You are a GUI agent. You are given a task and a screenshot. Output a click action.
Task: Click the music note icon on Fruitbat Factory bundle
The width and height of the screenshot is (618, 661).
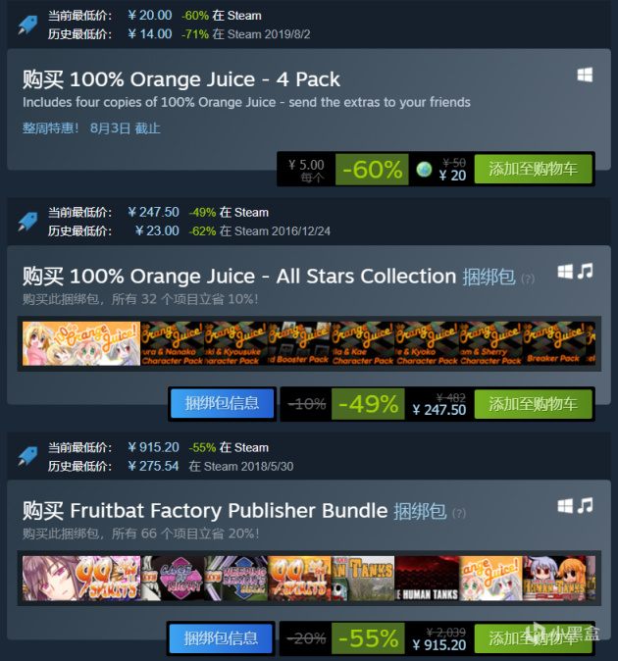point(585,505)
